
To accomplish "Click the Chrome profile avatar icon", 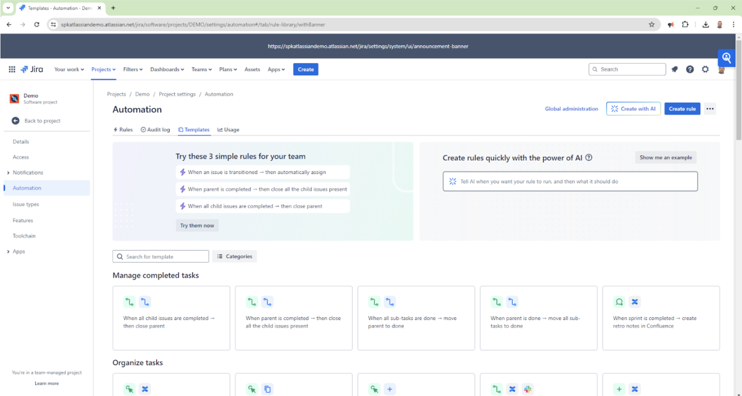I will (720, 25).
